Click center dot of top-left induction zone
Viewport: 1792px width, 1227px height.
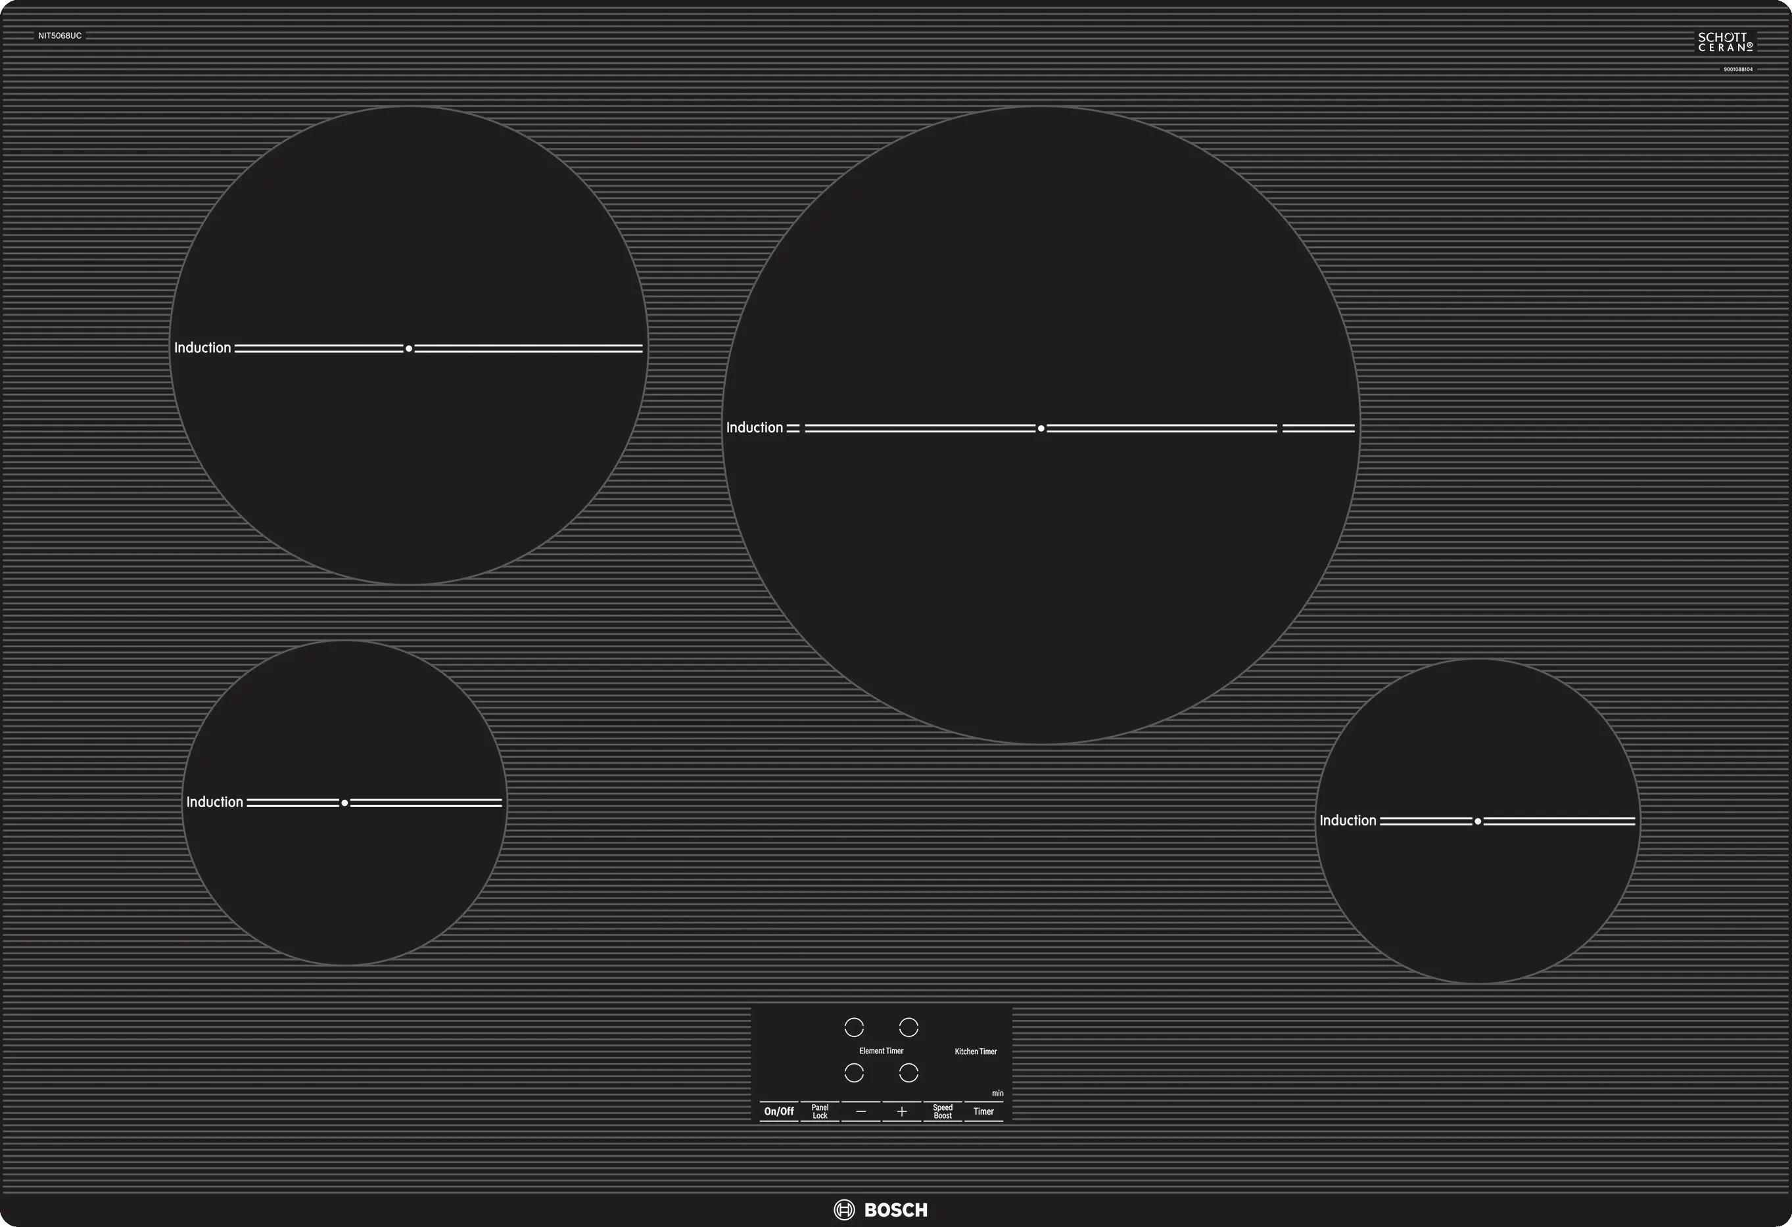409,349
